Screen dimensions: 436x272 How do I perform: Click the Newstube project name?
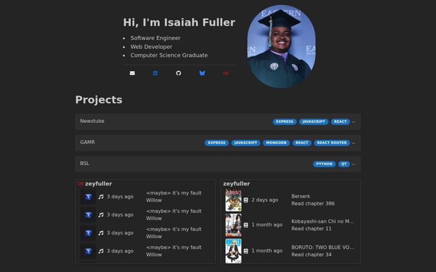(x=92, y=121)
